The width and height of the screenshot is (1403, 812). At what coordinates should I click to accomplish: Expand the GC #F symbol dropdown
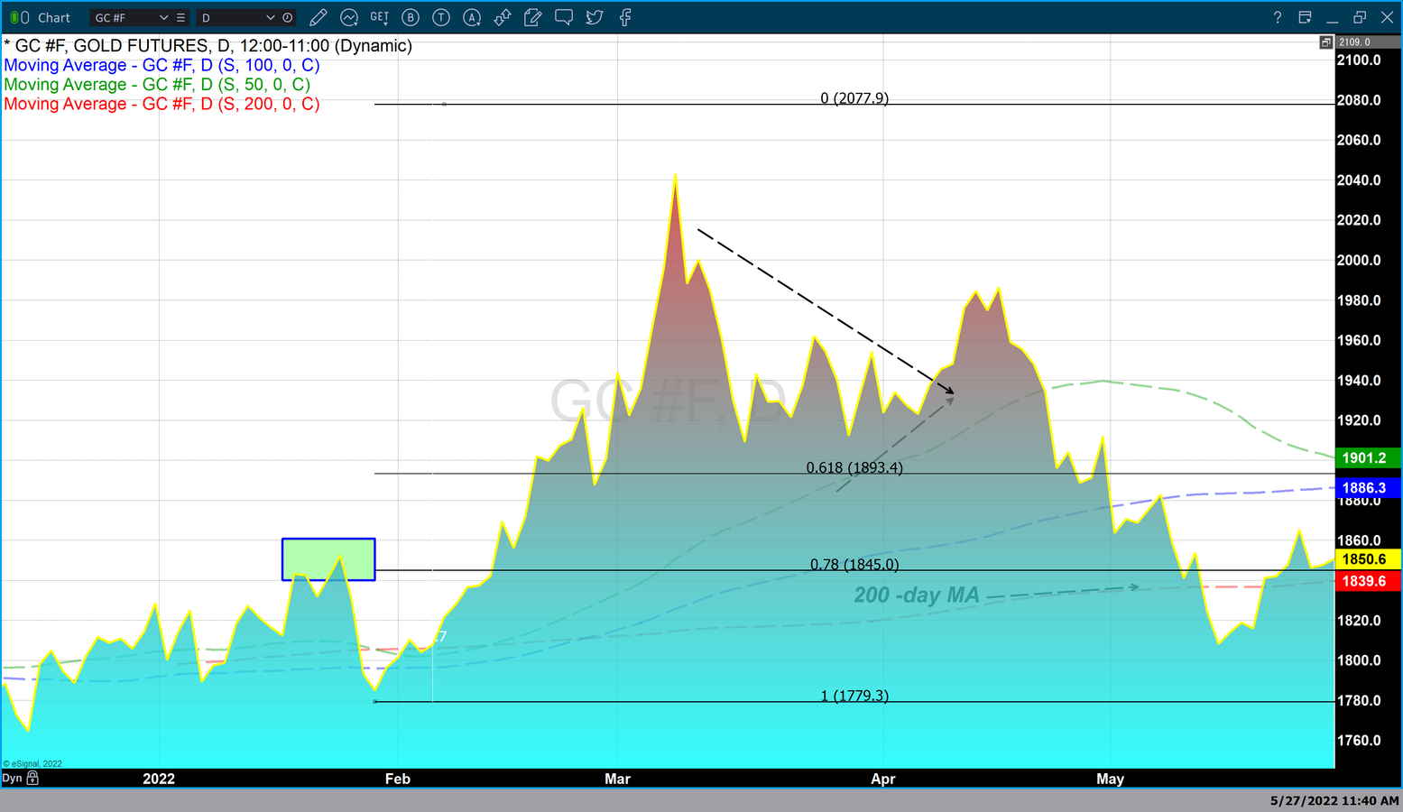tap(163, 17)
